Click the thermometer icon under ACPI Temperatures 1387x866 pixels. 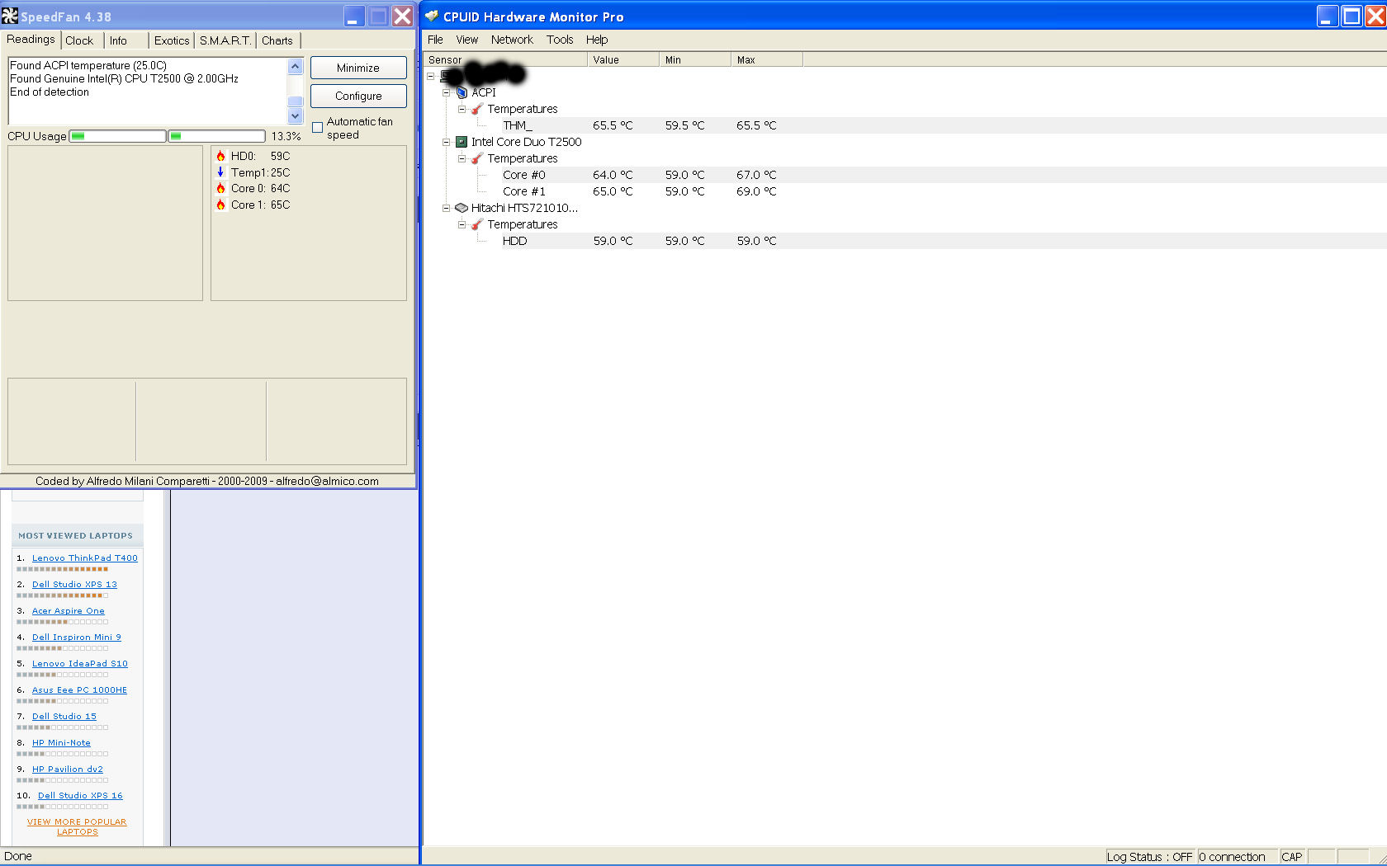click(x=477, y=109)
